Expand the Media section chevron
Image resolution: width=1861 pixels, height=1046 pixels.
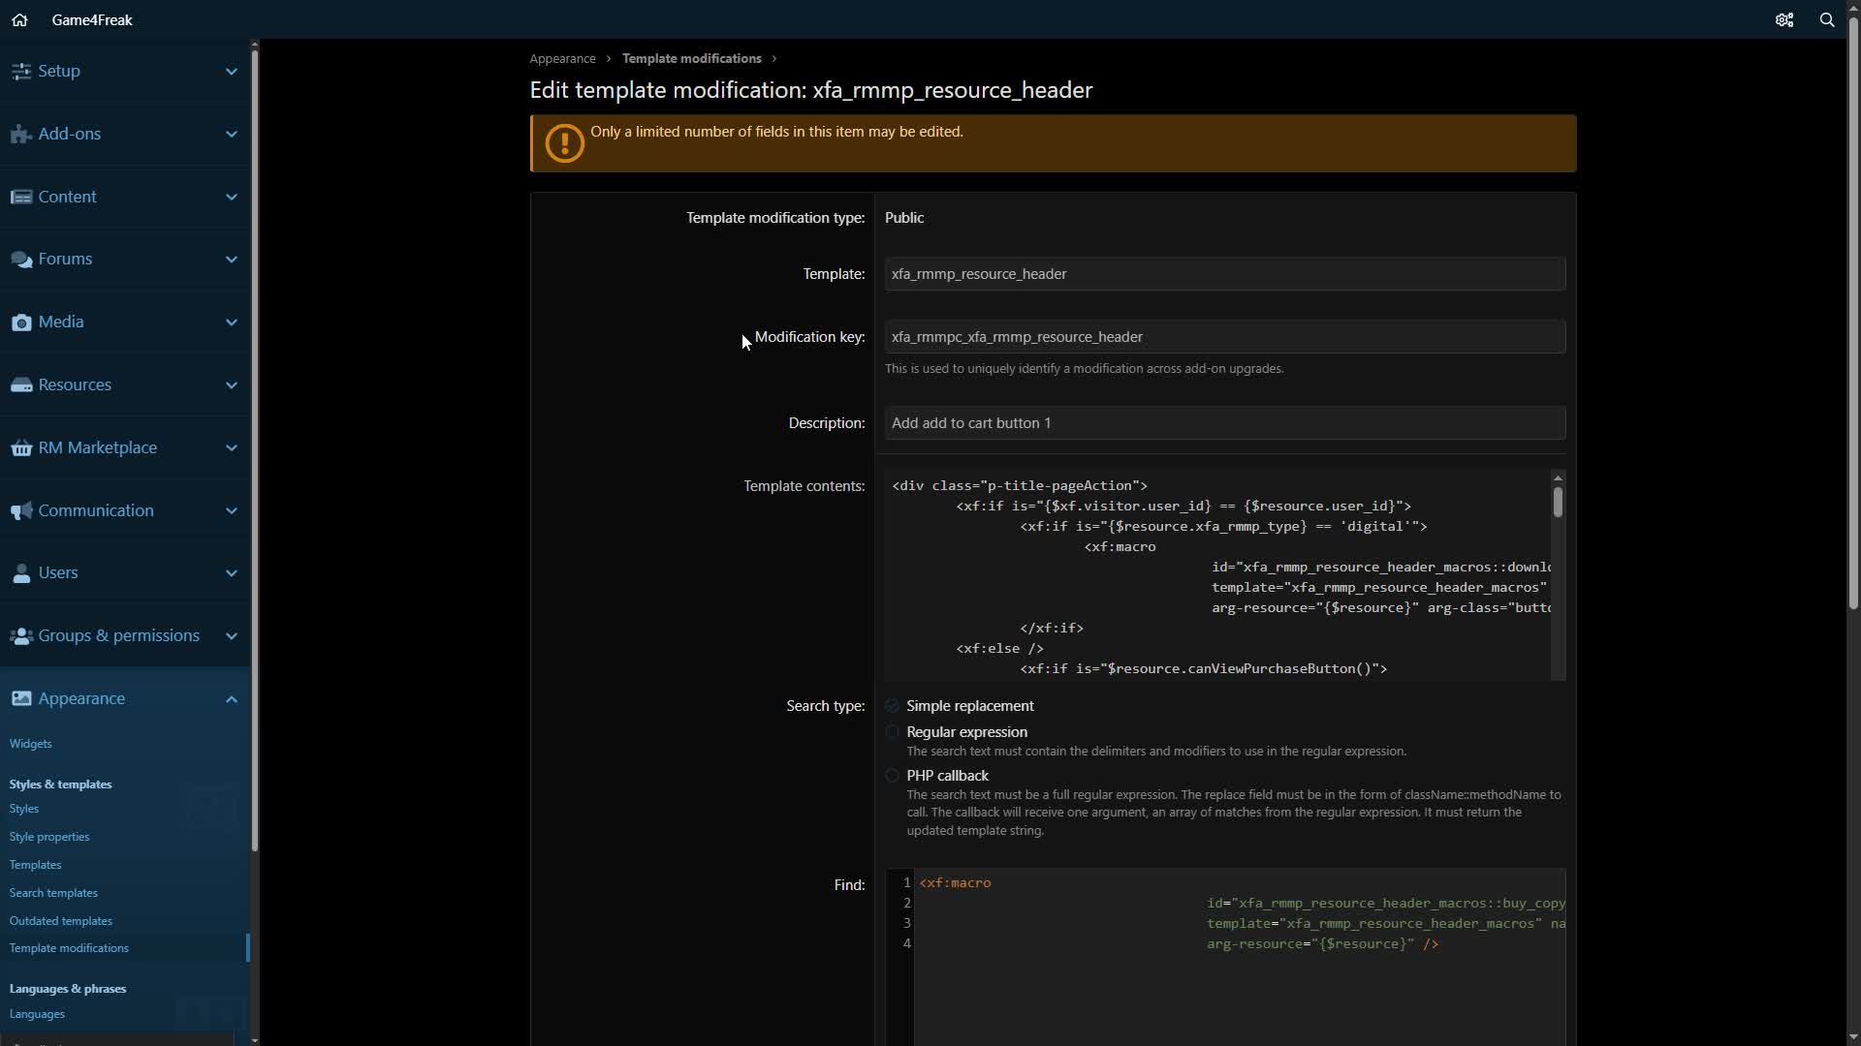[231, 322]
